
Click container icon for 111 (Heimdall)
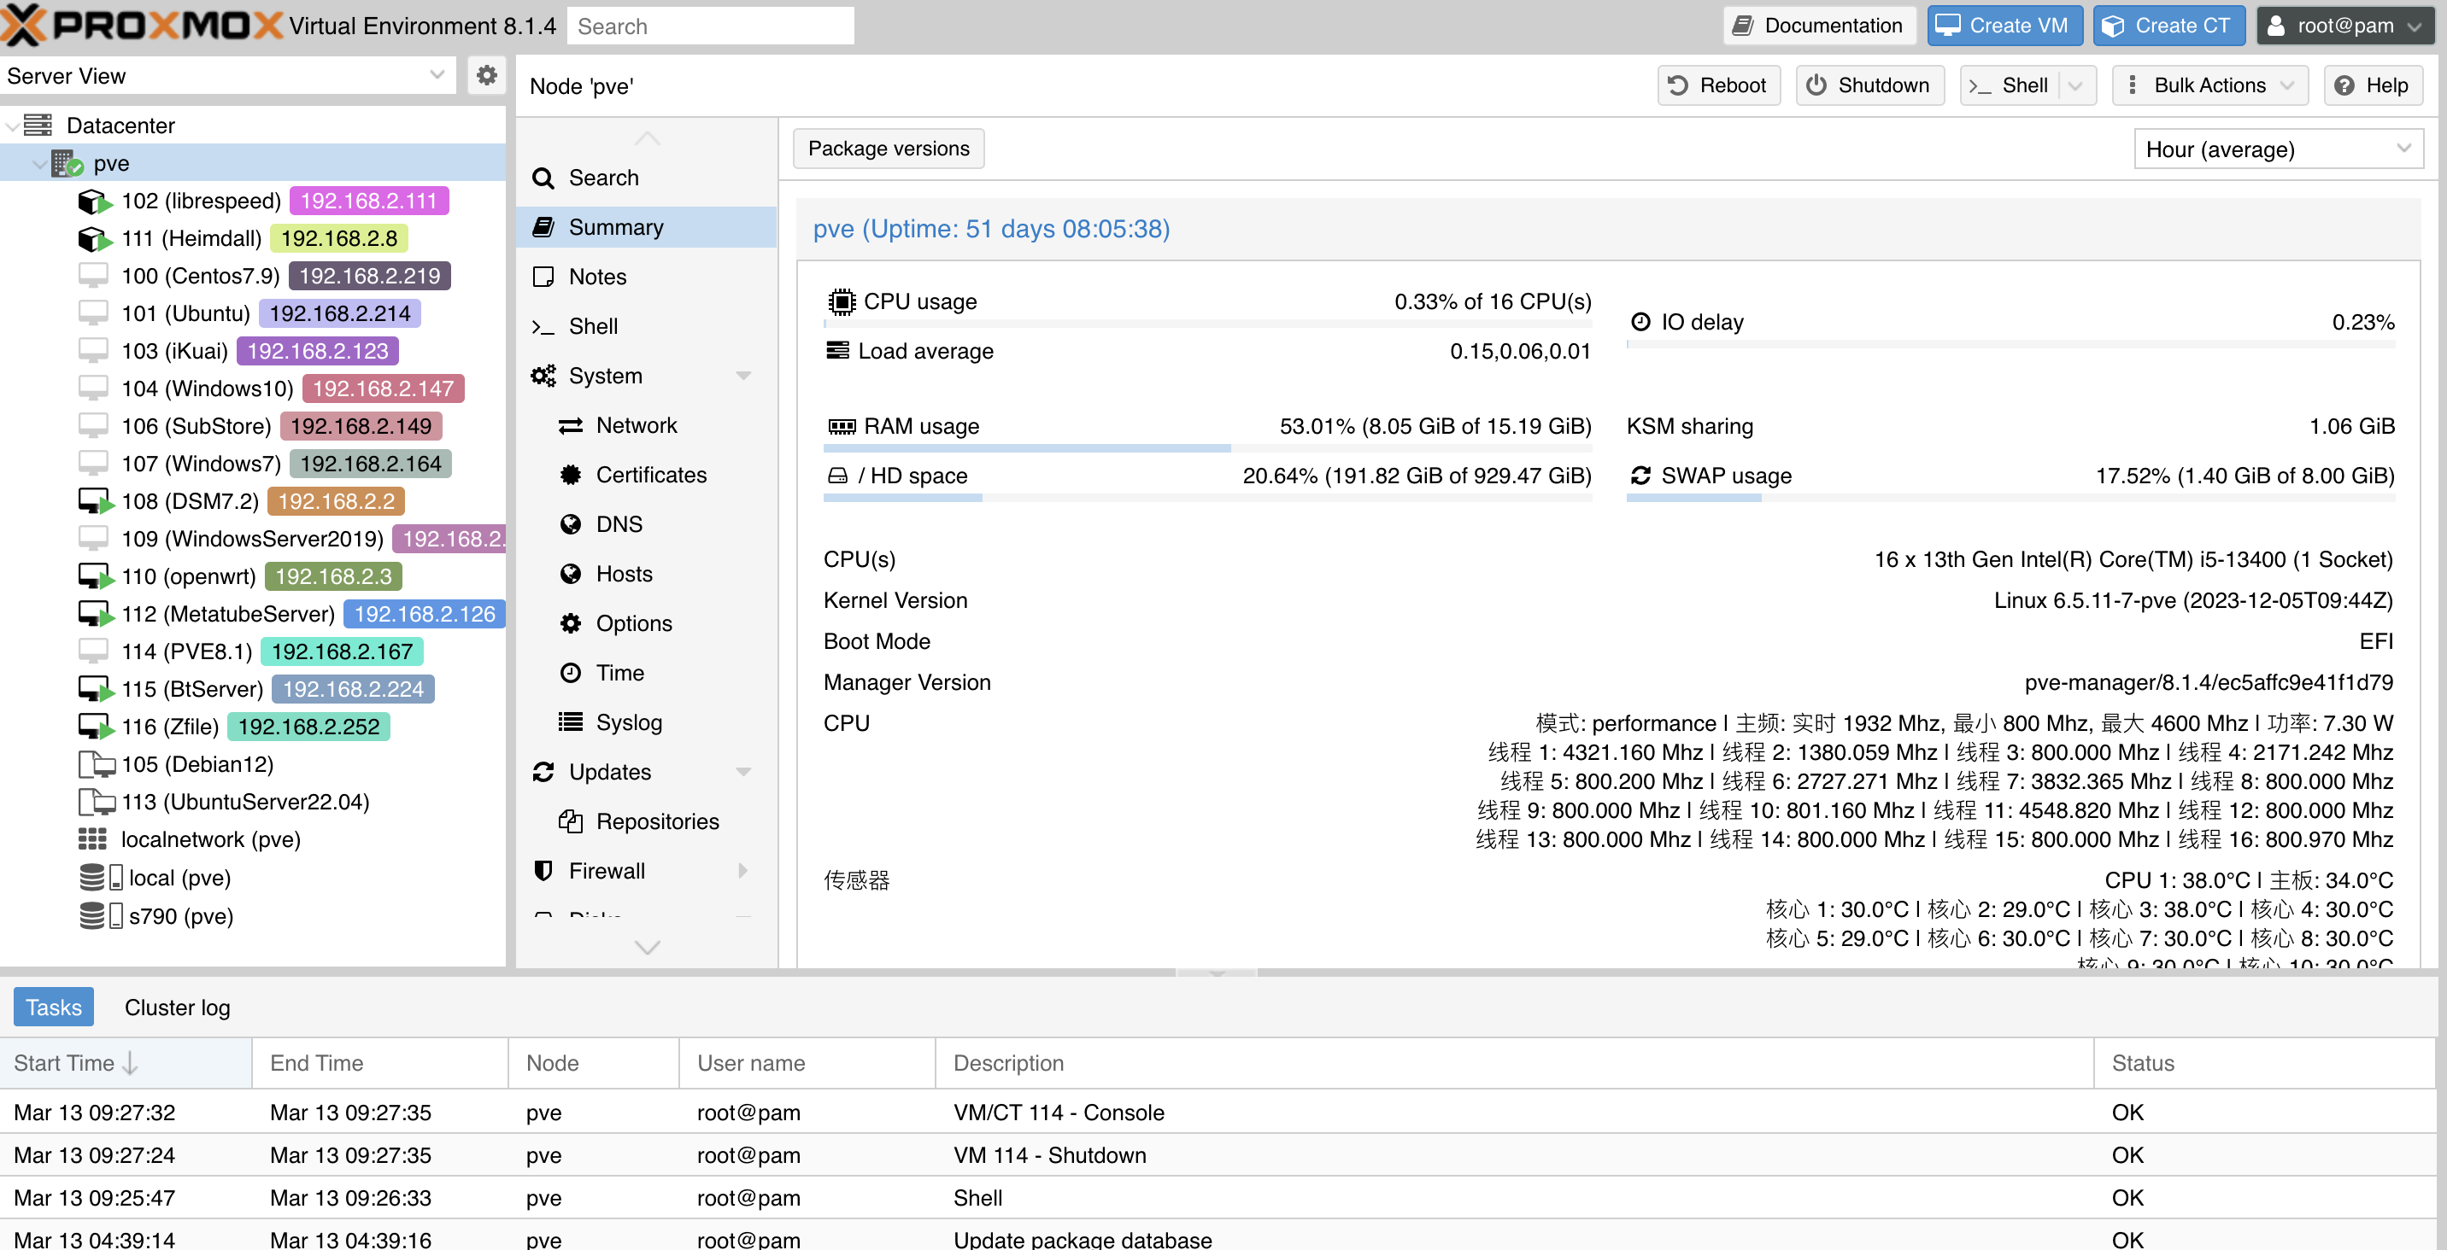pos(94,238)
